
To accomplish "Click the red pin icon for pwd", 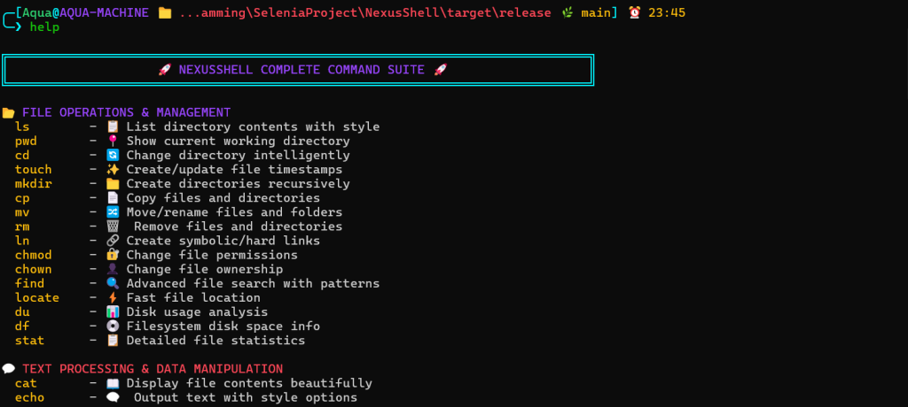I will (113, 141).
